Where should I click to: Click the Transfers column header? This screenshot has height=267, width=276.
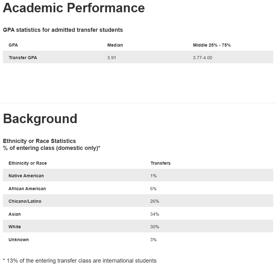pos(160,163)
